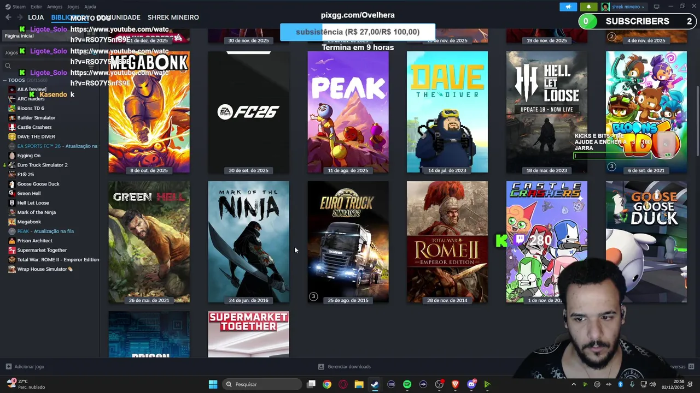Viewport: 700px width, 393px height.
Task: Select Castle Crashers in the sidebar list
Action: (x=34, y=127)
